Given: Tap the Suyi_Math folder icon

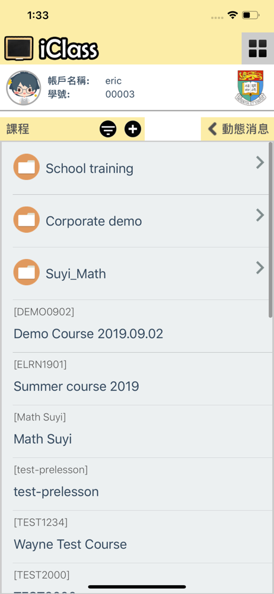Looking at the screenshot, I should pos(27,273).
